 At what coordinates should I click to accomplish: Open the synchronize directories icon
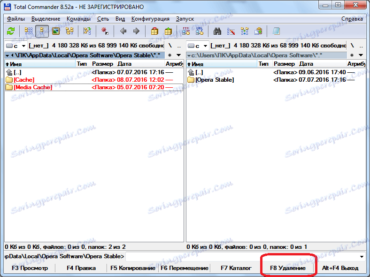click(245, 31)
